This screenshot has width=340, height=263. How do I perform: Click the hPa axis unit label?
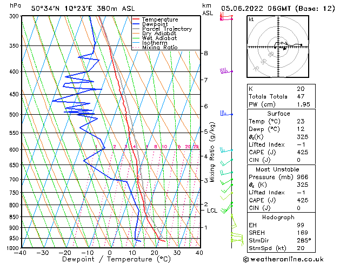tap(15, 5)
